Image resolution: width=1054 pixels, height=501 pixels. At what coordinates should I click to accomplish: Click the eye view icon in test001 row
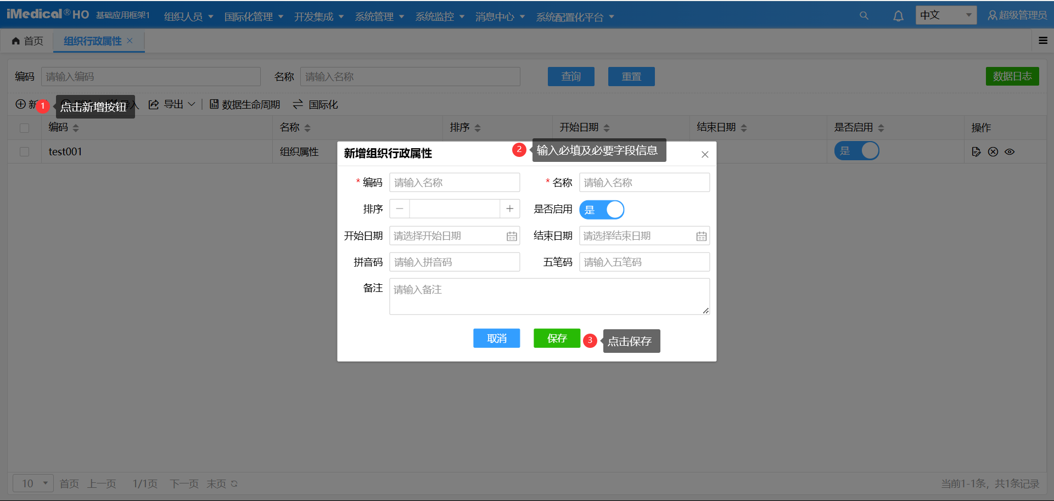point(1010,152)
